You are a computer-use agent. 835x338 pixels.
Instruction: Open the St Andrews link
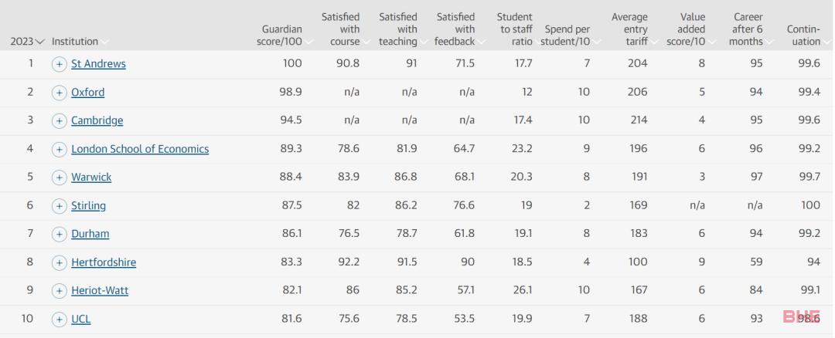98,64
